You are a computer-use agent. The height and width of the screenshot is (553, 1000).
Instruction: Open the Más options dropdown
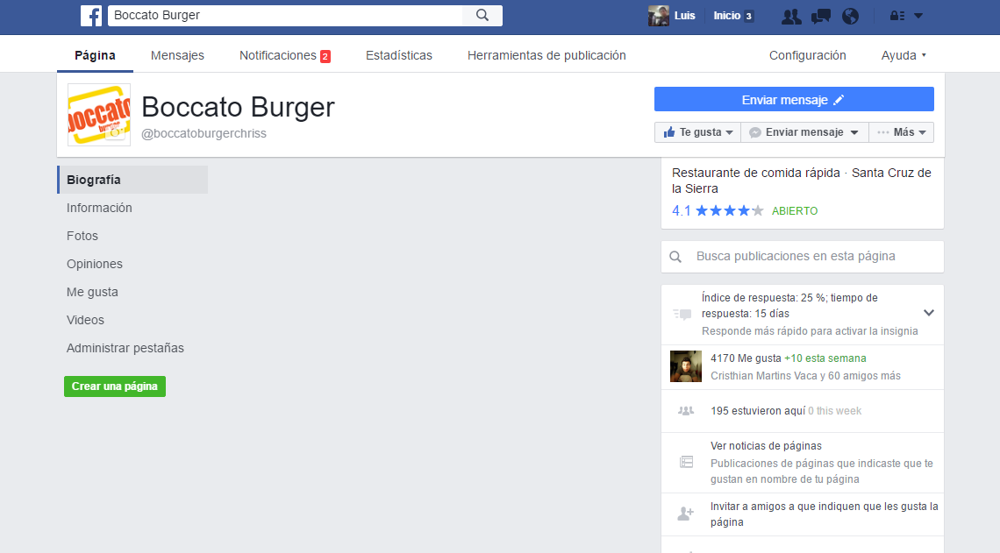pos(901,132)
